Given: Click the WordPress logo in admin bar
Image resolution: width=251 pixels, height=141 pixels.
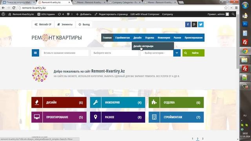Looking at the screenshot, I should [x=4, y=14].
